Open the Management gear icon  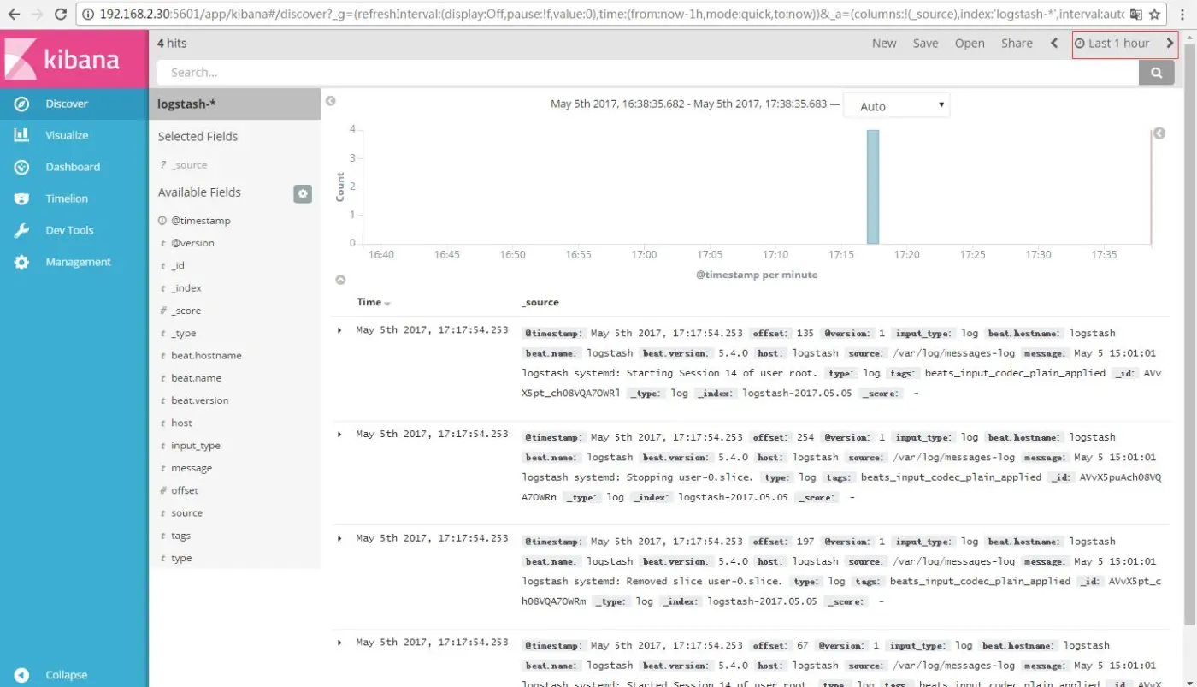[21, 262]
